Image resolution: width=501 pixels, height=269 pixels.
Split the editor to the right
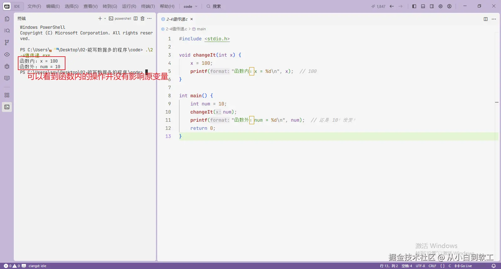pos(486,19)
